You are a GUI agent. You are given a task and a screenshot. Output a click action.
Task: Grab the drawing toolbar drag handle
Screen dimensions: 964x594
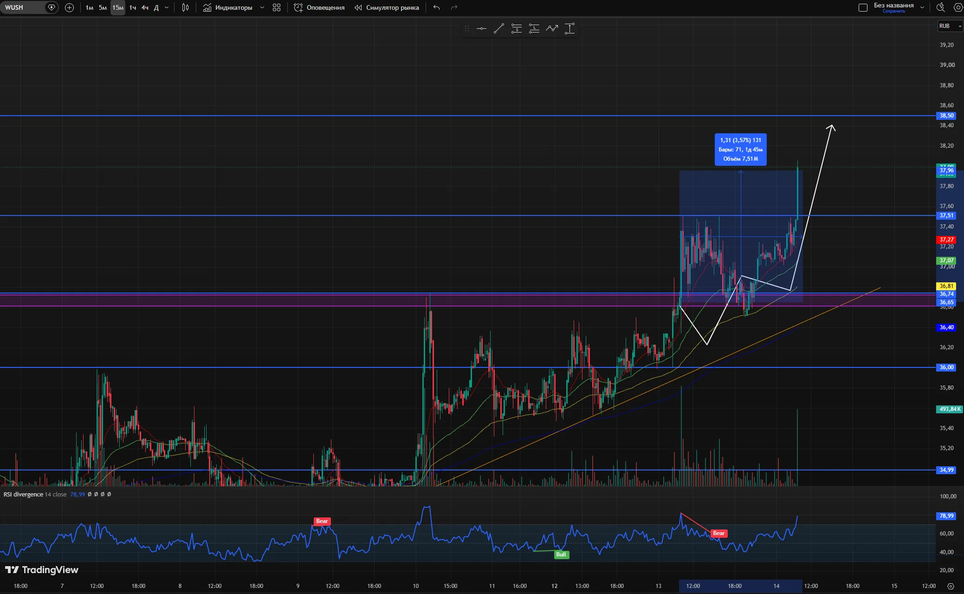[x=467, y=29]
